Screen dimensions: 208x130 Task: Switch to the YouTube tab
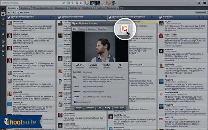73,8
